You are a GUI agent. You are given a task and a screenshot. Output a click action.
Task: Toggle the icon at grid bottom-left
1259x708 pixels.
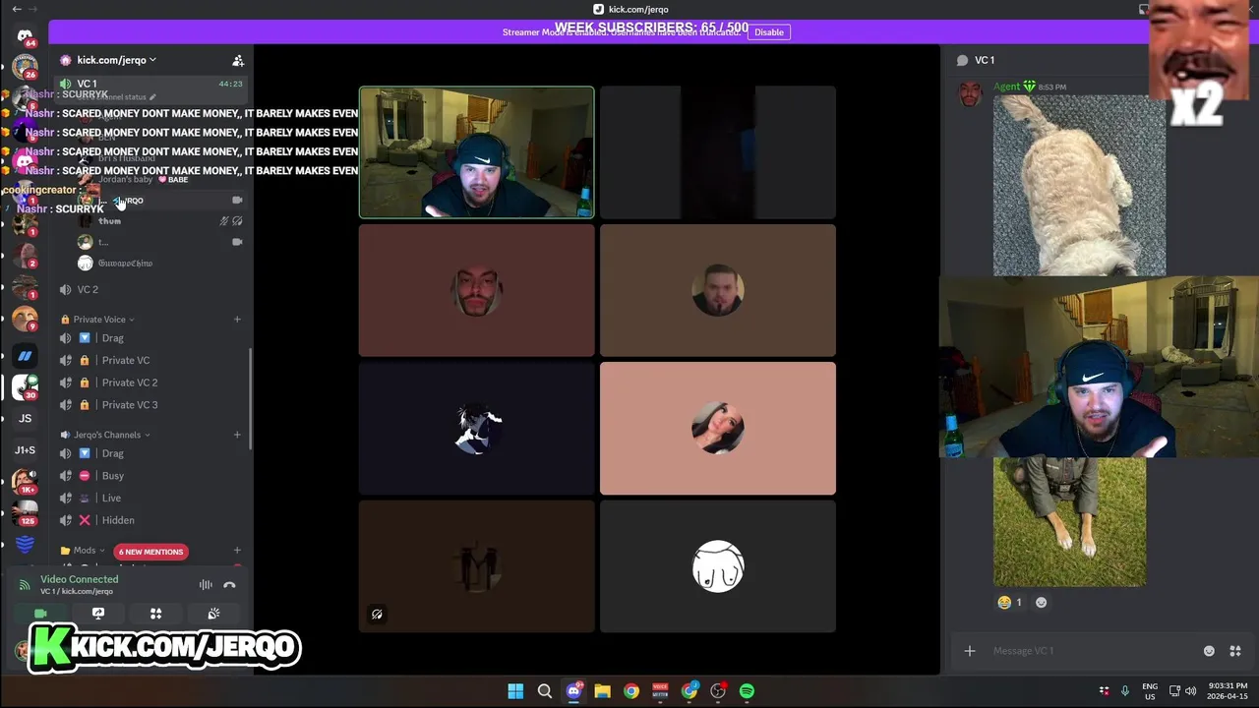[x=377, y=615]
